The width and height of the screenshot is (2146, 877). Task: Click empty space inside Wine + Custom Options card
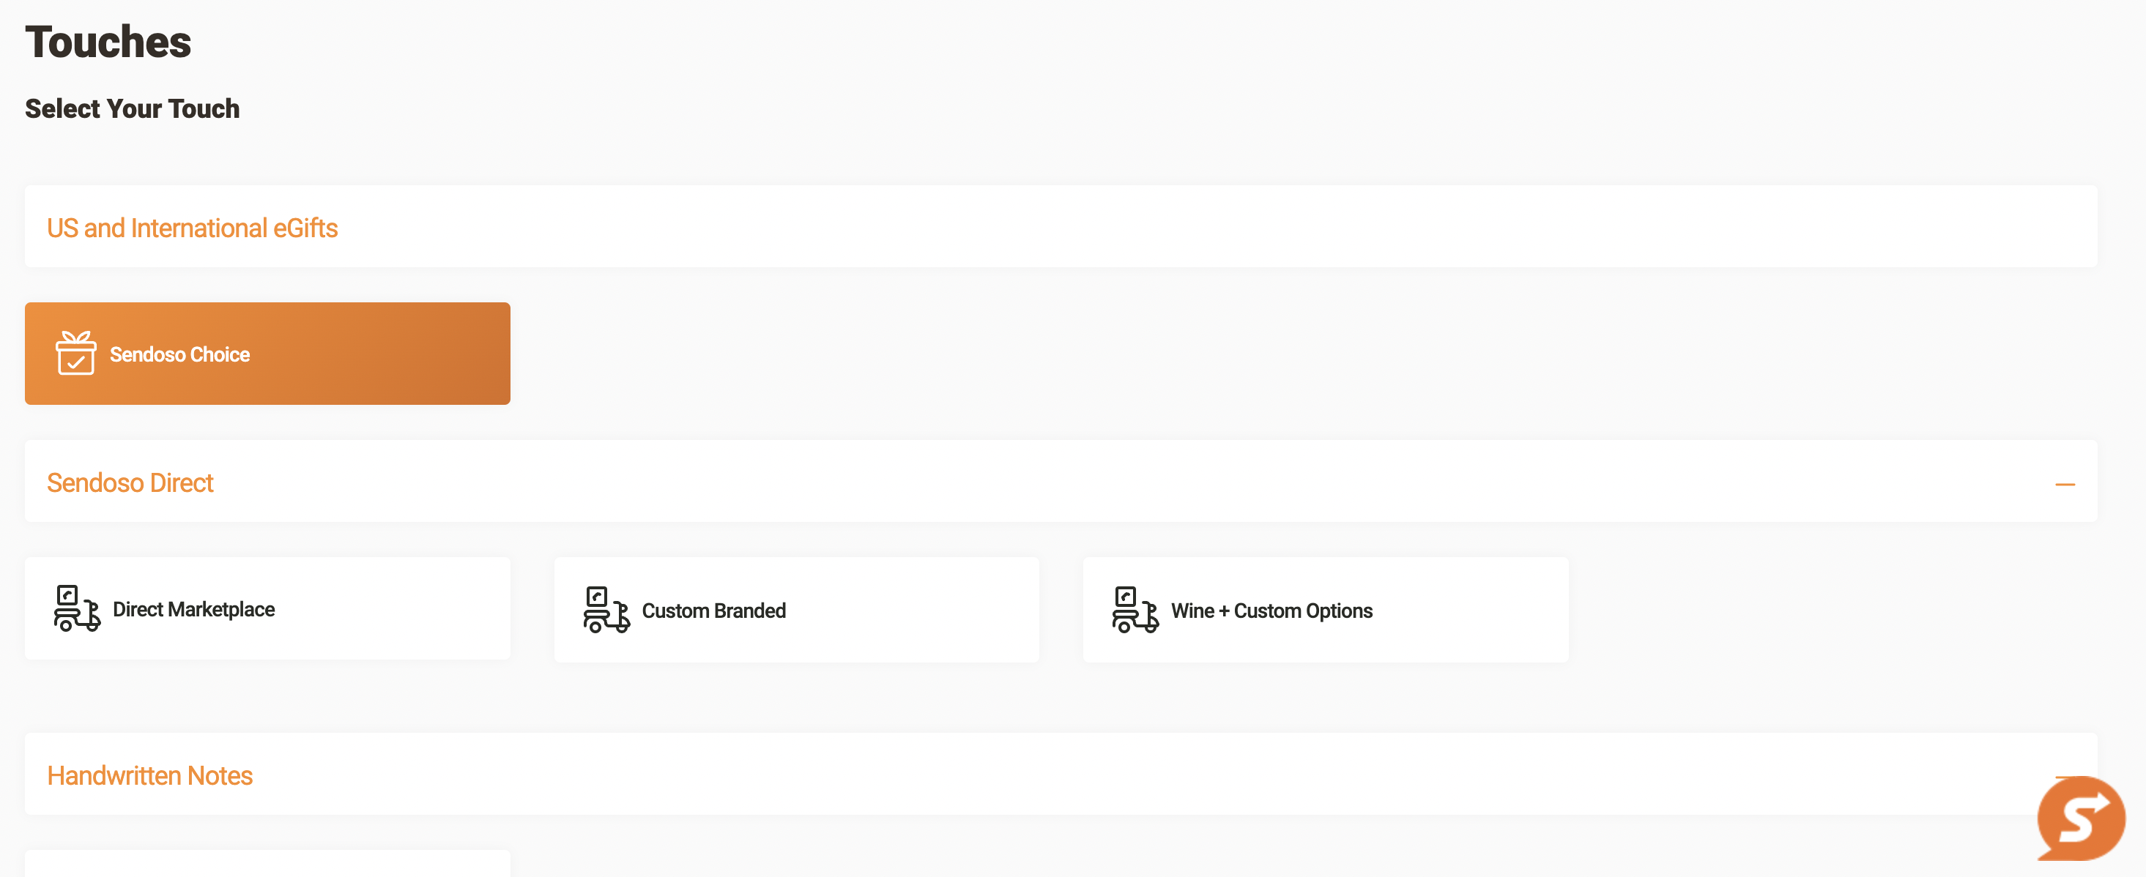(x=1474, y=610)
